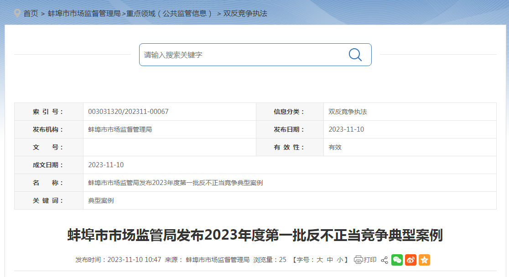The width and height of the screenshot is (509, 277).
Task: Click 信息分类 value 双反竞争执法
Action: 348,112
